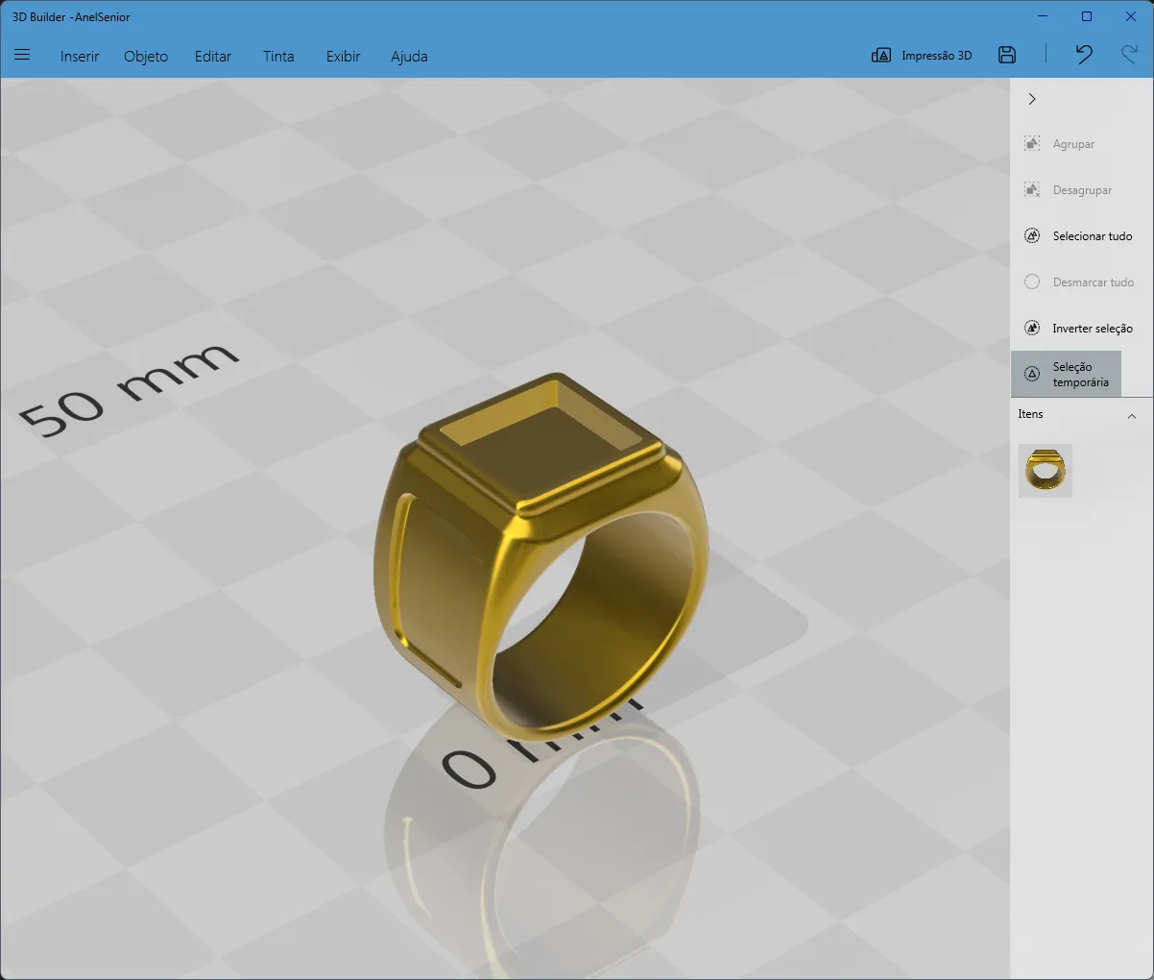
Task: Undo the last action
Action: click(x=1084, y=55)
